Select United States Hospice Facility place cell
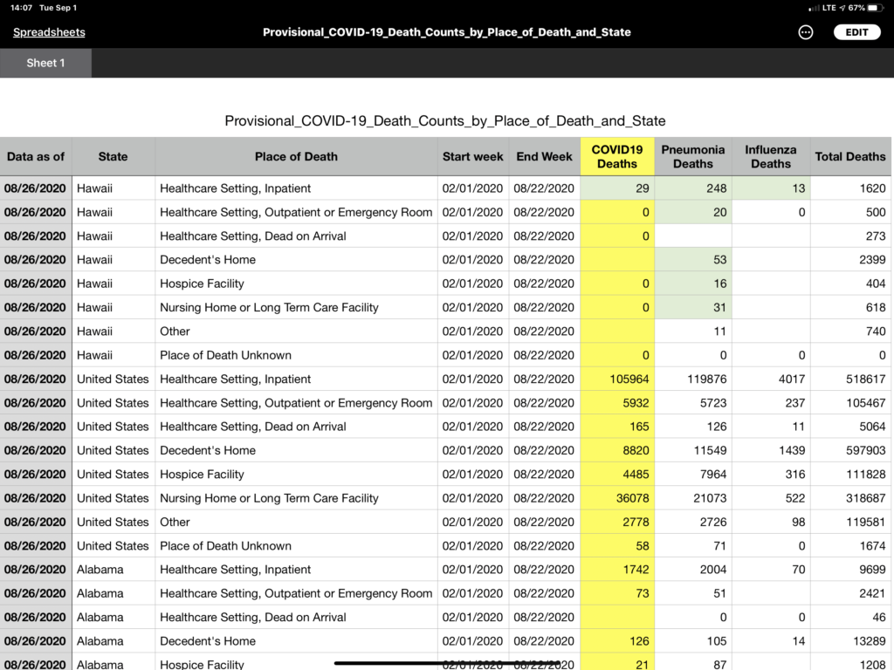Image resolution: width=894 pixels, height=670 pixels. click(x=296, y=475)
